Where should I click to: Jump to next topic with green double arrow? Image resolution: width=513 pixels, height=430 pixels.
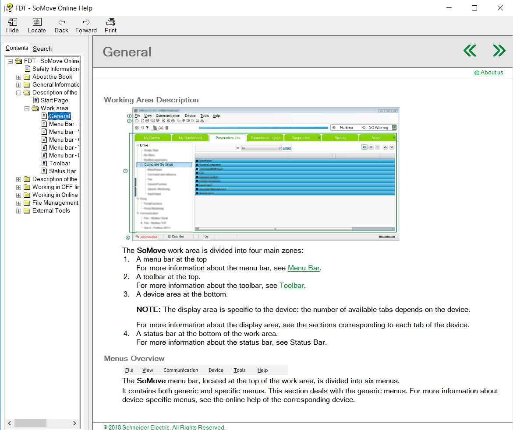[x=499, y=51]
